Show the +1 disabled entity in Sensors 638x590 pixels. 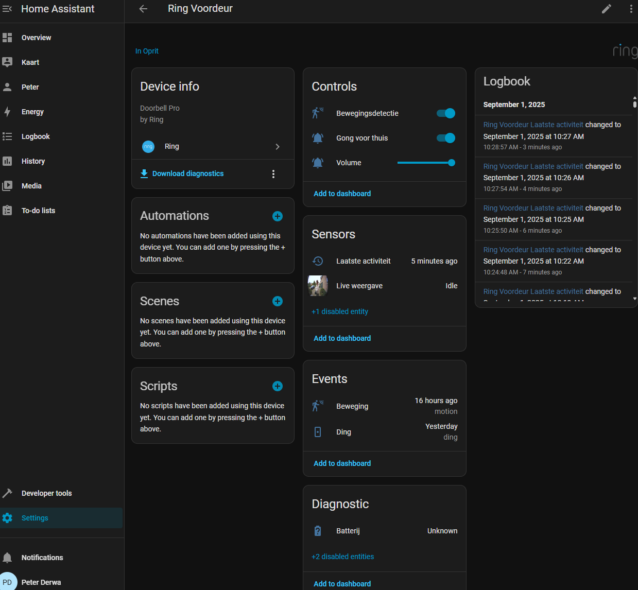(340, 311)
